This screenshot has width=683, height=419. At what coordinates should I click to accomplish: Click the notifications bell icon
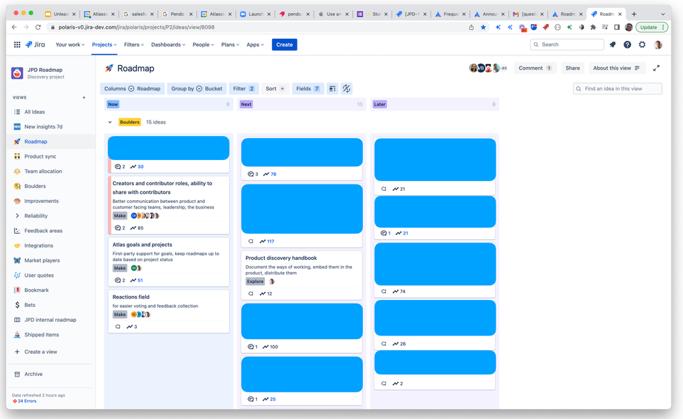click(x=613, y=44)
